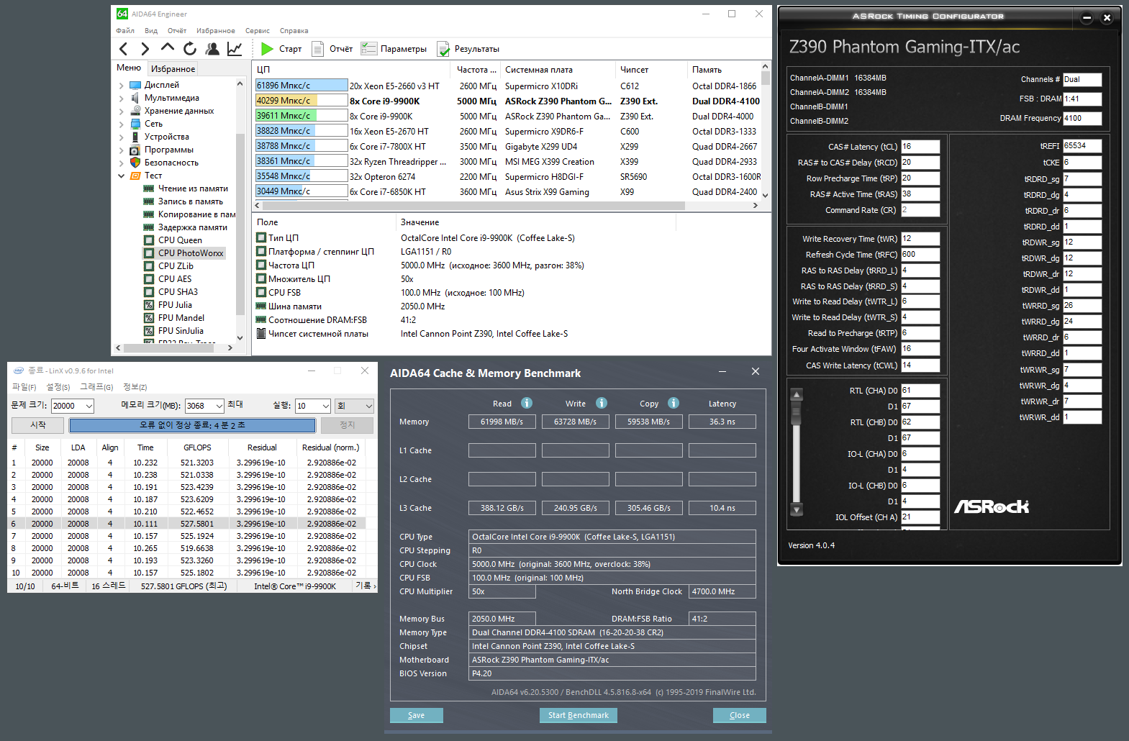Open the 파일 menu in LinX
This screenshot has height=741, width=1129.
tap(24, 387)
